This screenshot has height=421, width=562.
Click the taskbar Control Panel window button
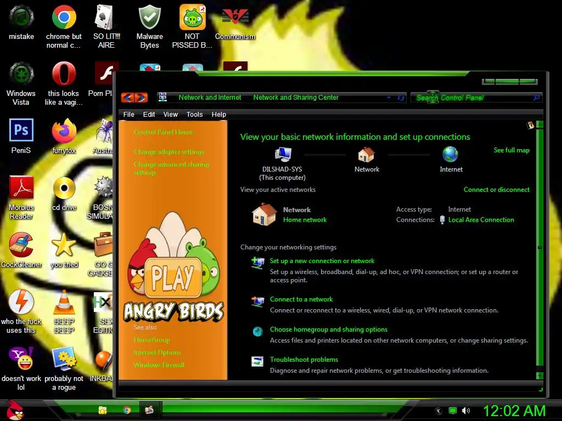point(150,409)
